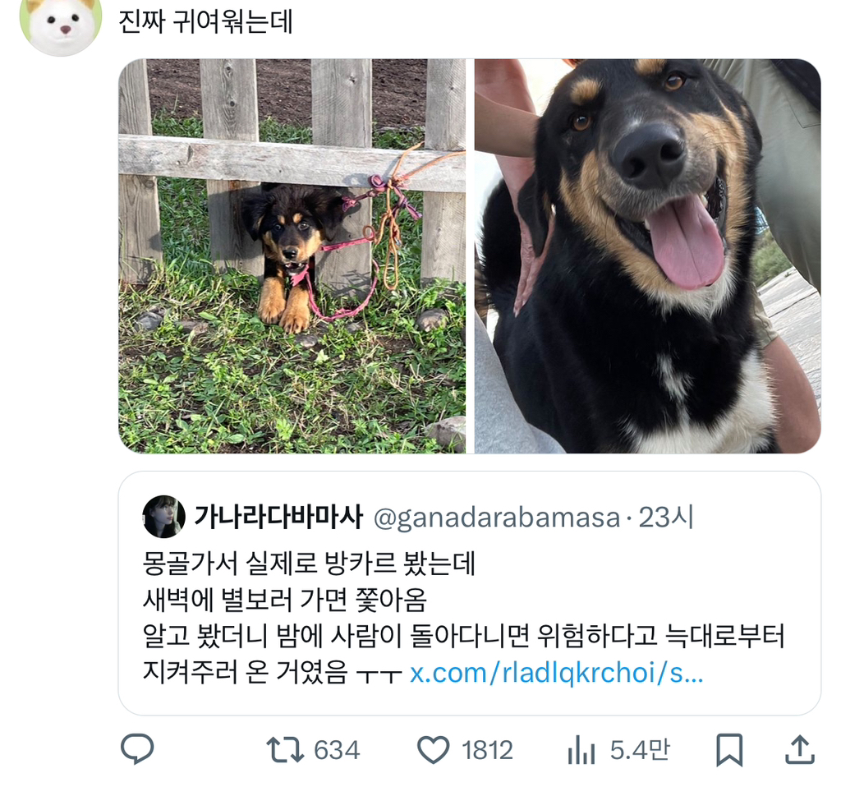Open the smiling black dog photo
This screenshot has height=787, width=841.
point(647,255)
